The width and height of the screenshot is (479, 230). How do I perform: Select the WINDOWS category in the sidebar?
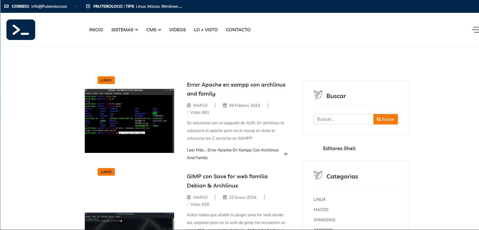324,220
